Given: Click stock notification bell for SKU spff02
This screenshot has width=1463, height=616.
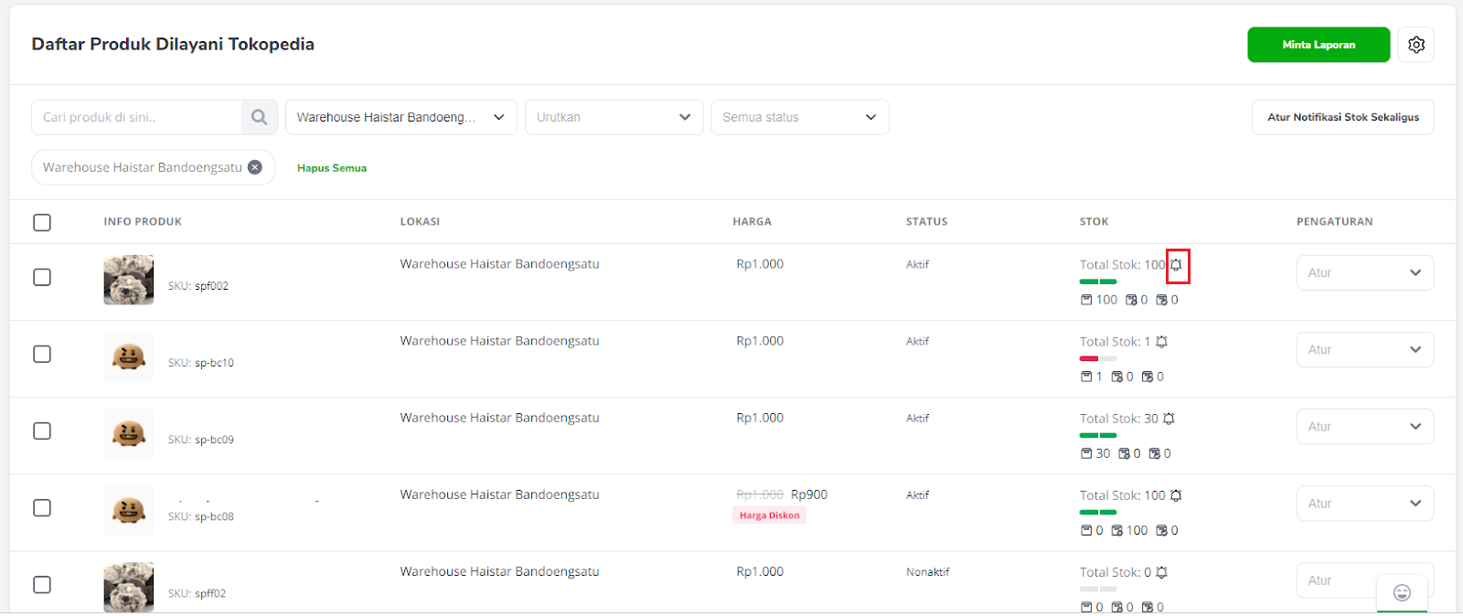Looking at the screenshot, I should [x=1161, y=572].
